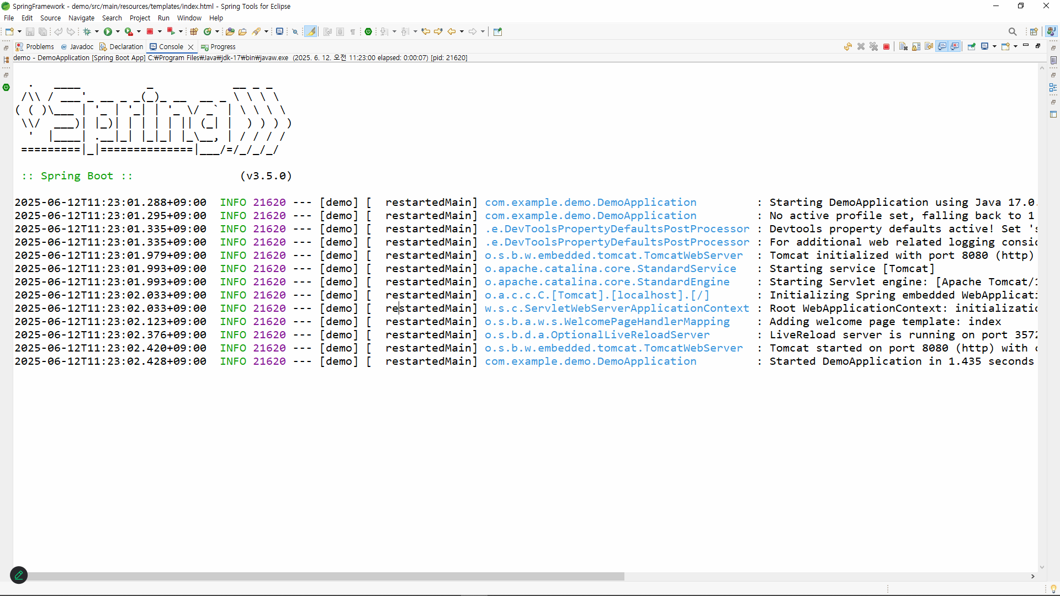Click the Open Perspective icon
This screenshot has width=1060, height=596.
(1034, 31)
